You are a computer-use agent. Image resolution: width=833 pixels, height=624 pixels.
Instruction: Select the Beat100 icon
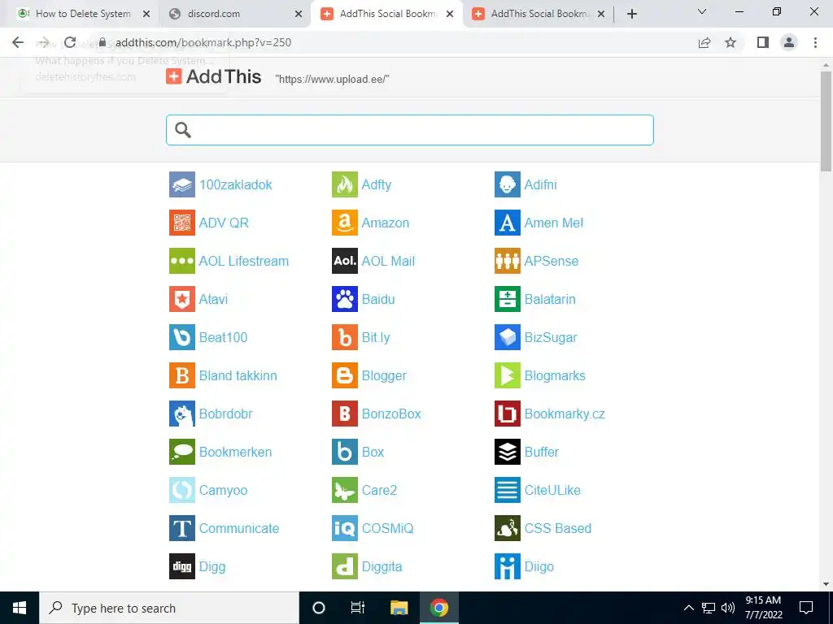click(181, 337)
